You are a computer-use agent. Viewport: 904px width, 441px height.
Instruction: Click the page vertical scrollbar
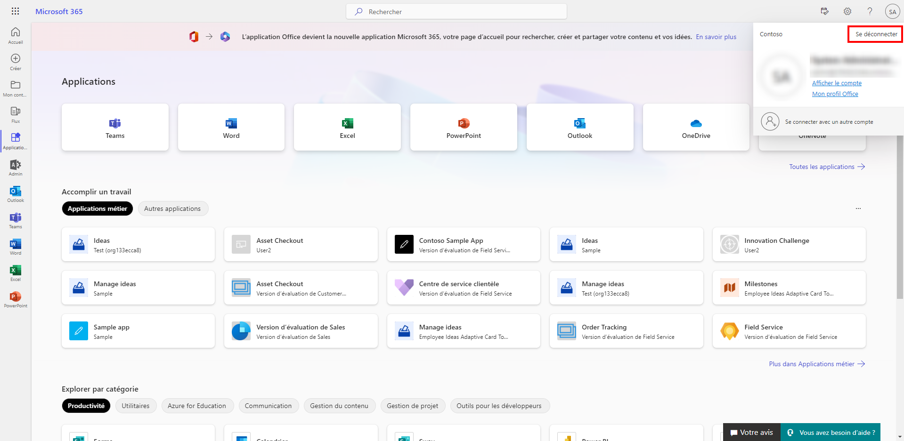(x=900, y=216)
